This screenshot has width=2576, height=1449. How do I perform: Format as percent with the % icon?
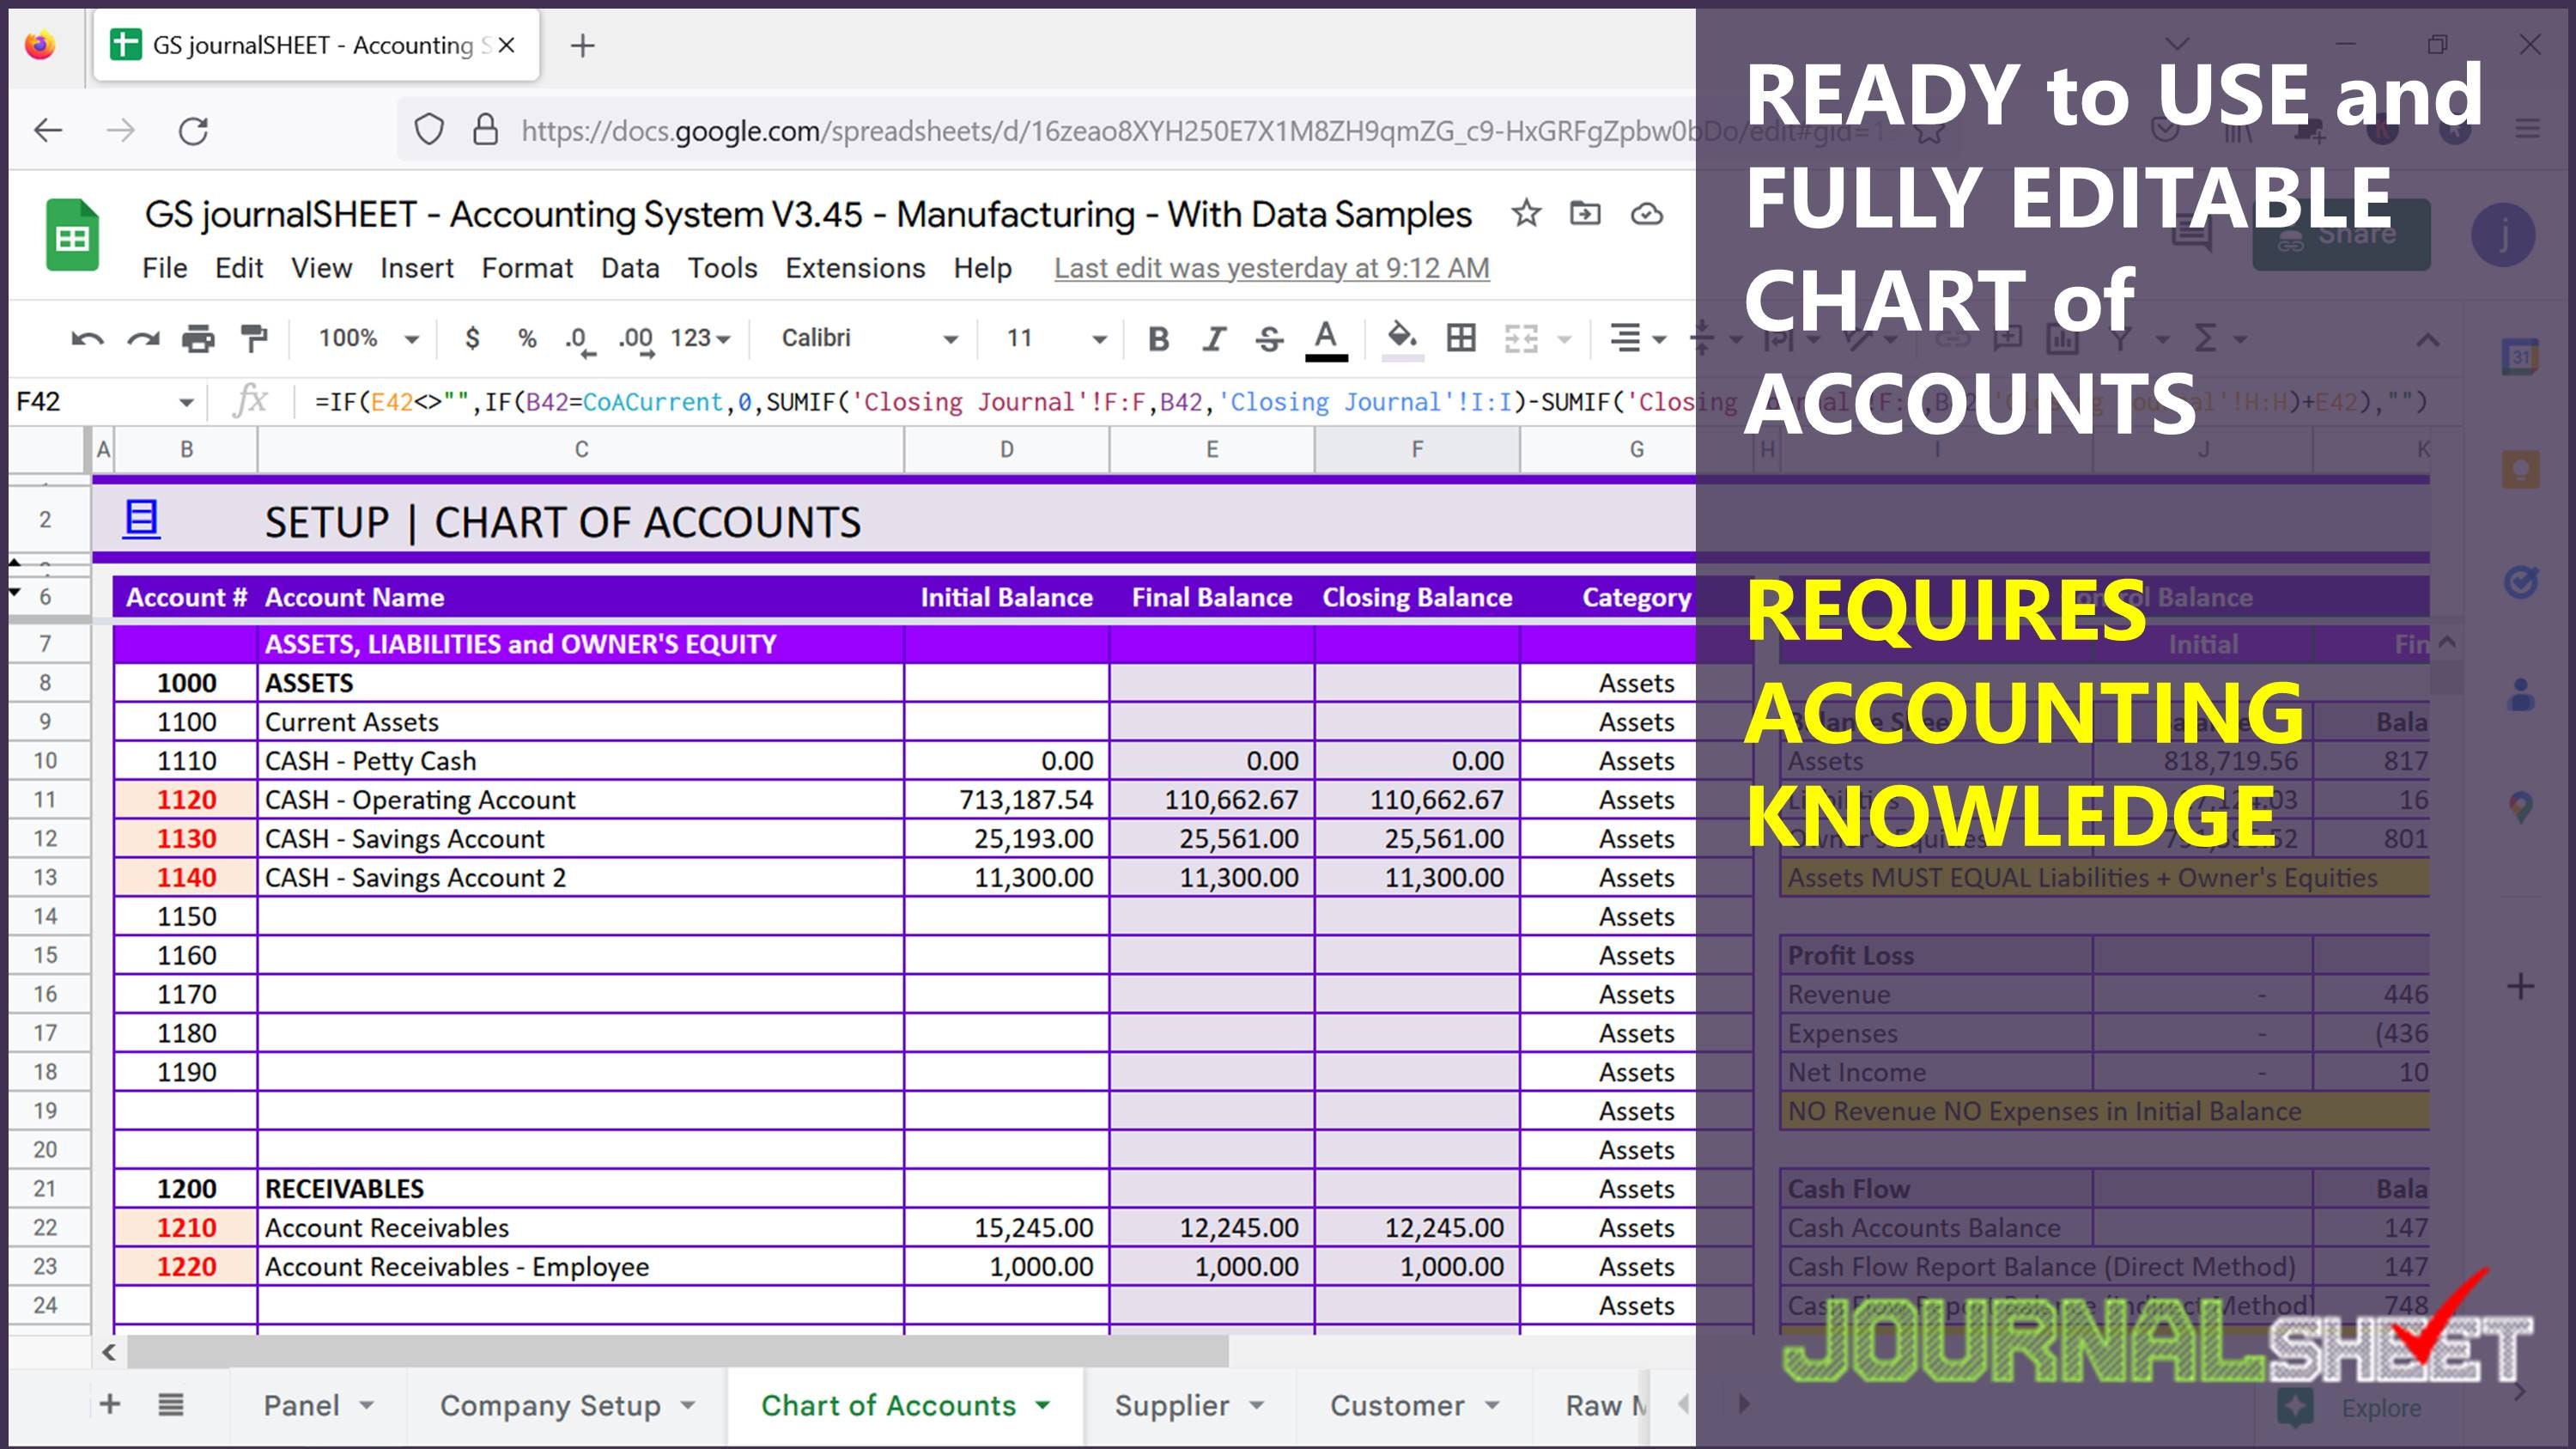coord(527,338)
